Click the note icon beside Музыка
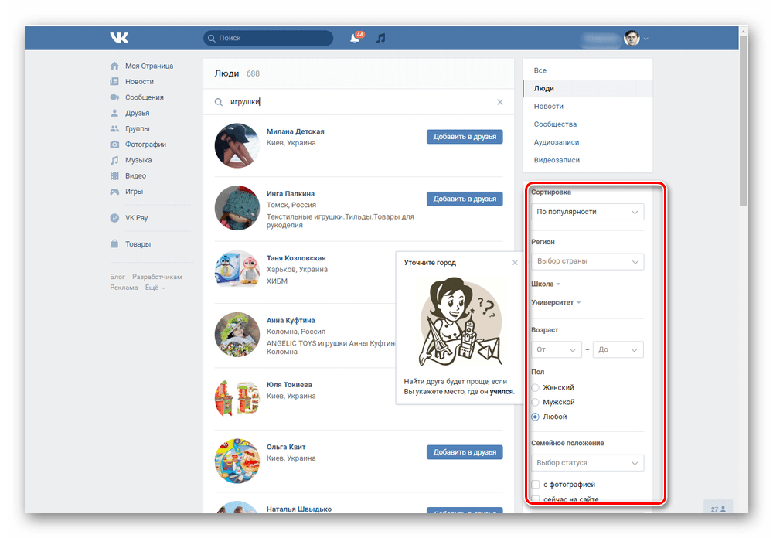773x538 pixels. 114,160
